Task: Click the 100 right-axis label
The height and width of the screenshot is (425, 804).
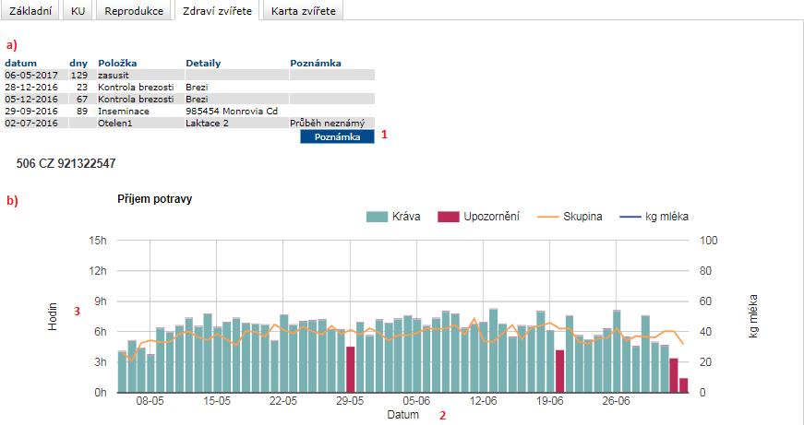Action: (709, 240)
